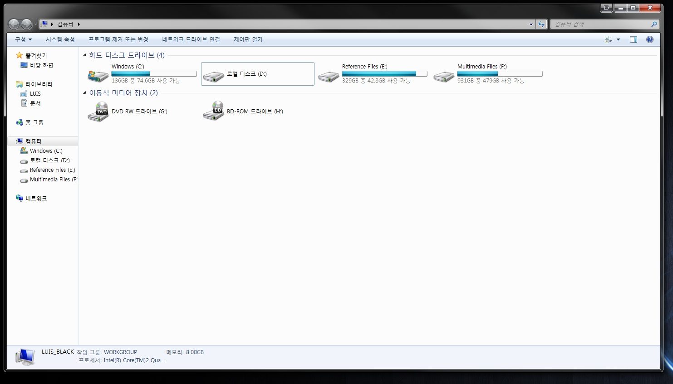Open 네트워크 in navigation pane

(31, 199)
